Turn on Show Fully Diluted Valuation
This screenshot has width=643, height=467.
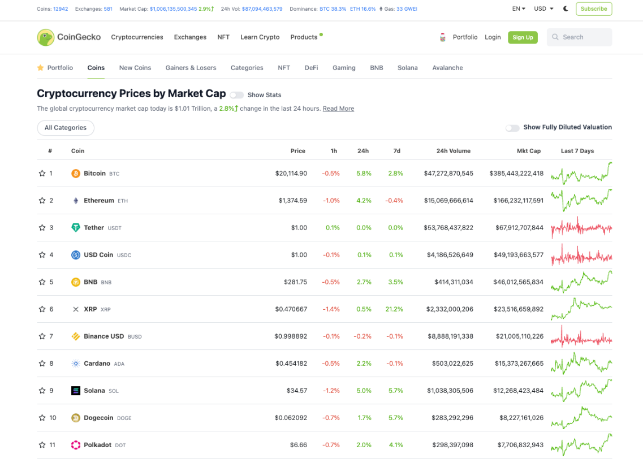512,128
